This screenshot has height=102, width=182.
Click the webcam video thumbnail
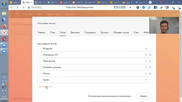click(x=164, y=25)
